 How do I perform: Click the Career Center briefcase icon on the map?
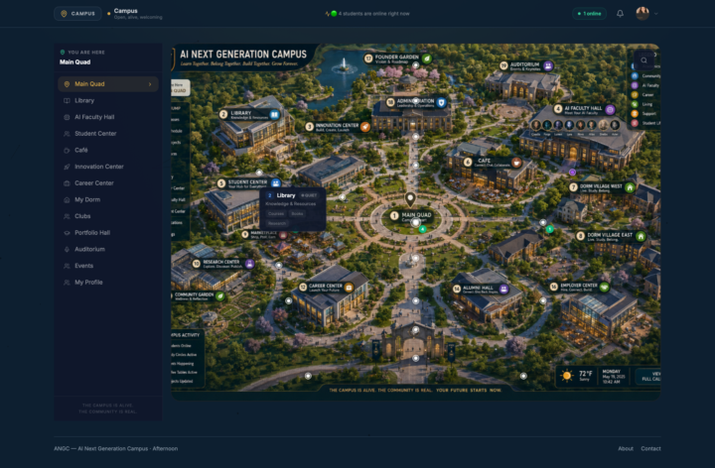click(349, 288)
